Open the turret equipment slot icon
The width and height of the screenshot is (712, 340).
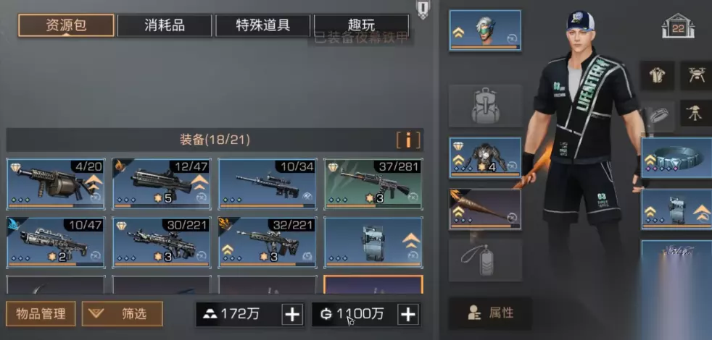point(695,114)
